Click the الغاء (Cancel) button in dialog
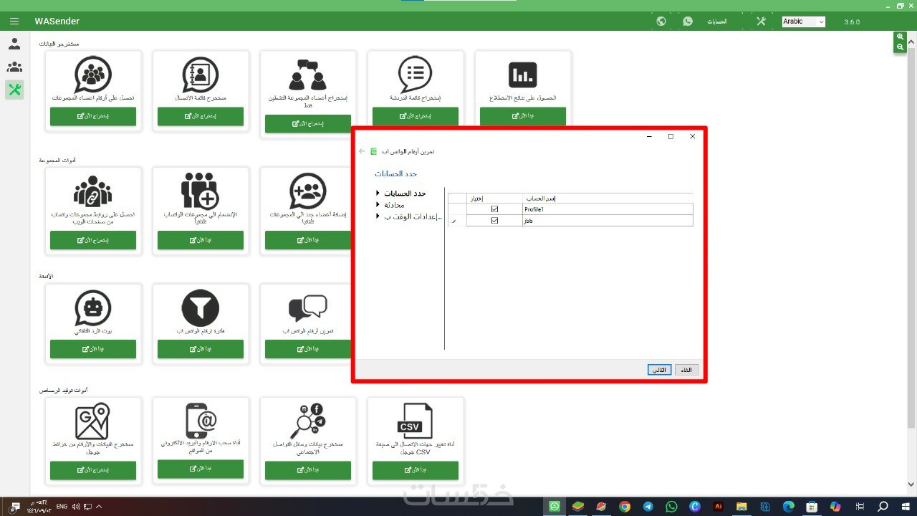 pos(687,370)
